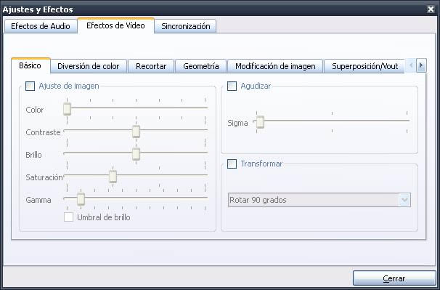Toggle the Agudizar checkbox
This screenshot has height=290, width=440.
(x=232, y=86)
